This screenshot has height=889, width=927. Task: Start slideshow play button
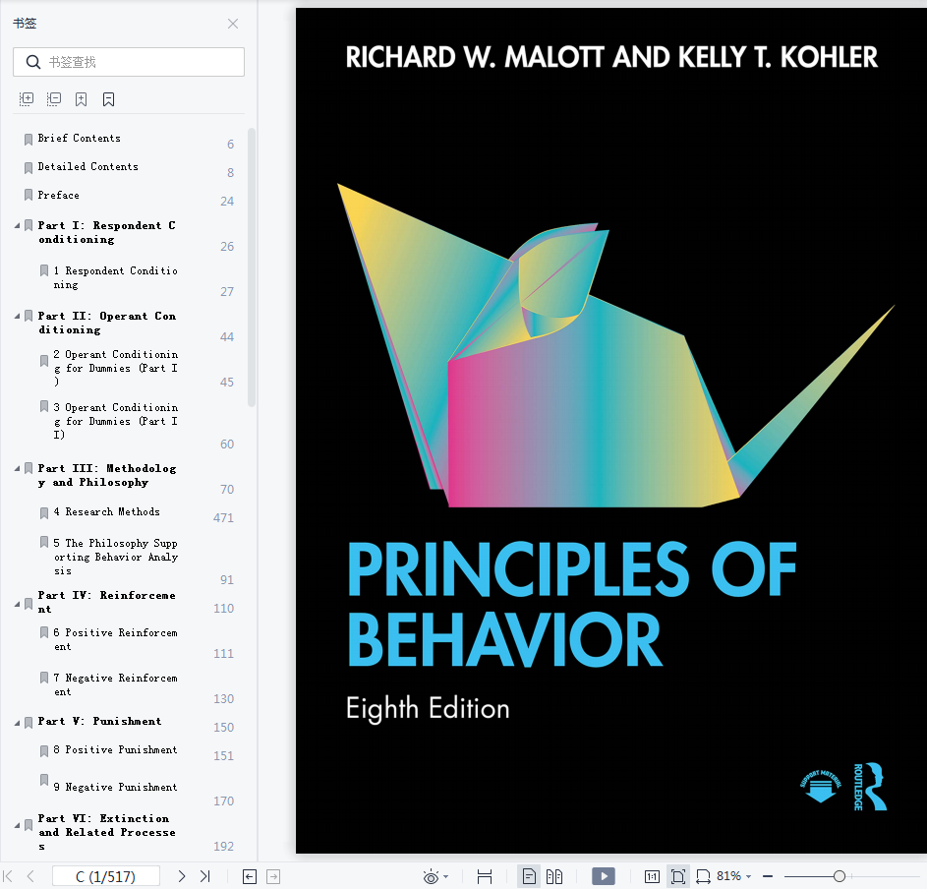pos(604,876)
